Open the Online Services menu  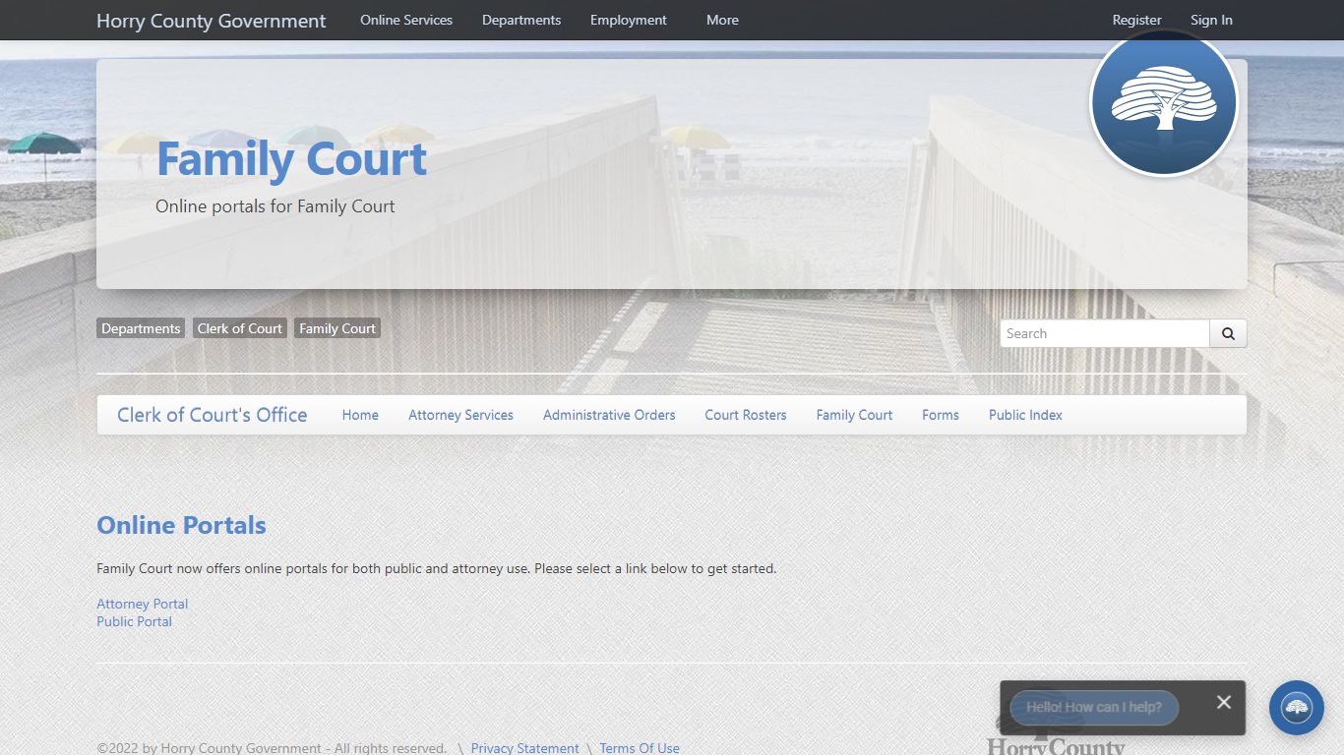pos(406,20)
